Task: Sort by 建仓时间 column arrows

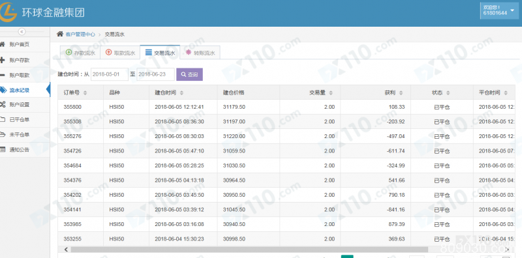Action: pyautogui.click(x=181, y=93)
